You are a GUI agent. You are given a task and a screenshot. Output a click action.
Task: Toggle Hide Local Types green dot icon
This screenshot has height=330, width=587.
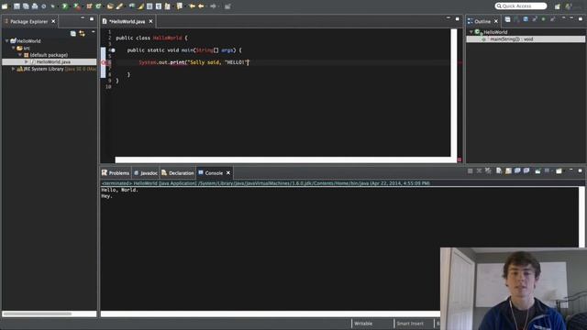544,19
